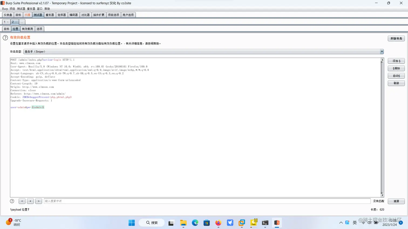Screen dimensions: 408x229
Task: Switch to the 用户选项 tab
Action: 128,15
